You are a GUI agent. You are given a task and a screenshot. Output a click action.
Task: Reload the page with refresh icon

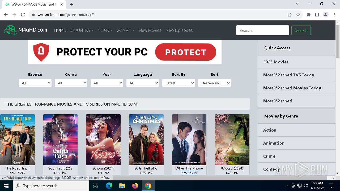tap(23, 15)
